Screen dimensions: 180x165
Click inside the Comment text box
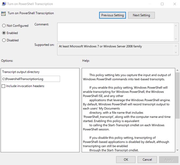pos(115,32)
